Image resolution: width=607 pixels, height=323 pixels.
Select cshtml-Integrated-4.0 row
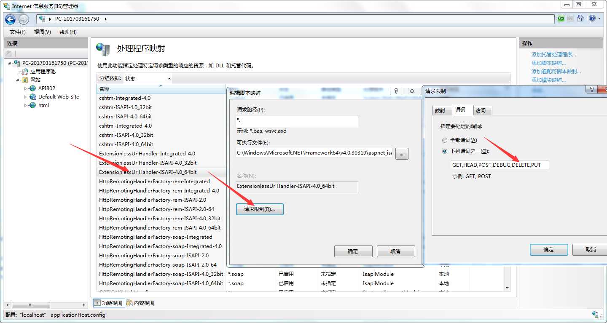(161, 126)
